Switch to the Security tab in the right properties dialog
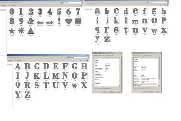This screenshot has height=121, width=181. point(138,55)
